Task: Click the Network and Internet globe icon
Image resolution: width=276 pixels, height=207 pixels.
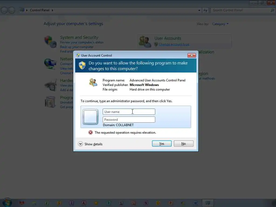Action: 50,64
